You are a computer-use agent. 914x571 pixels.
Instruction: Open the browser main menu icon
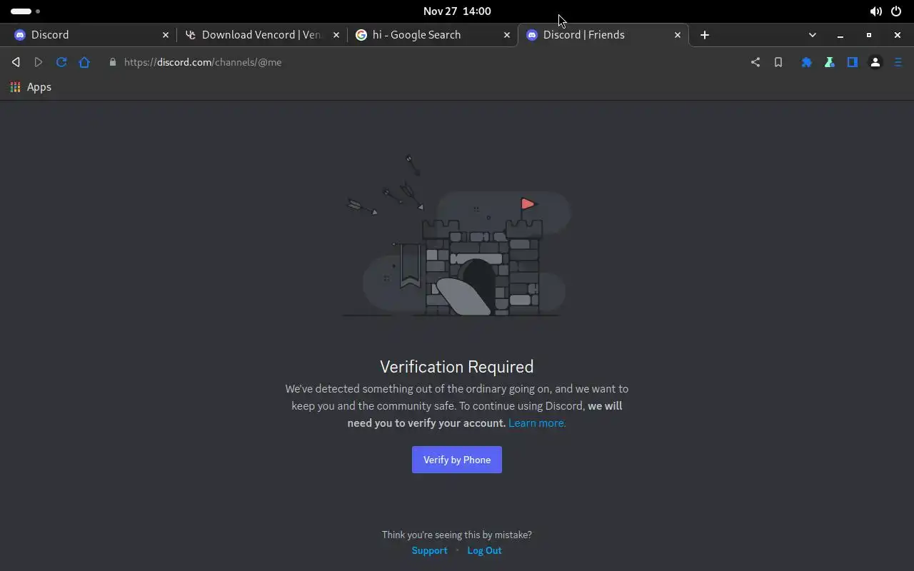(898, 62)
